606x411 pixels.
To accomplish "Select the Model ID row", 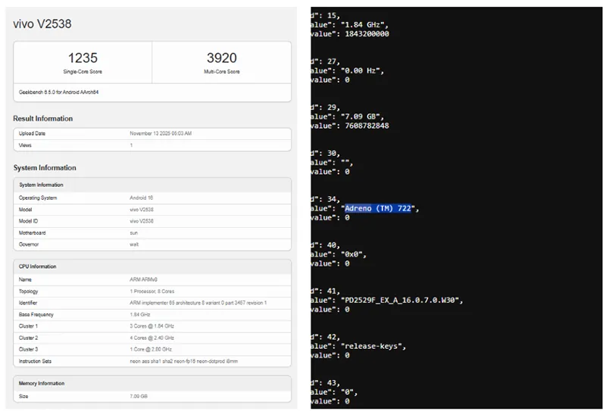I will (x=151, y=221).
